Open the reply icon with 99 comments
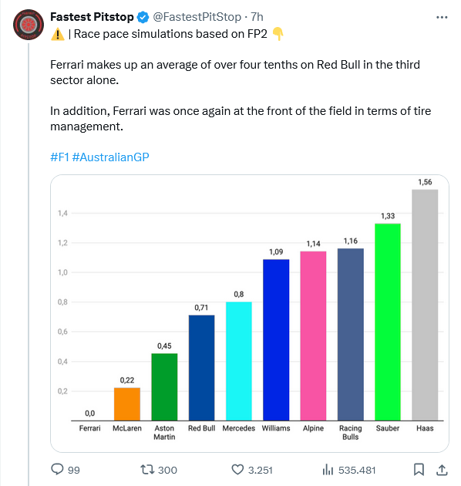This screenshot has height=486, width=461. 57,469
